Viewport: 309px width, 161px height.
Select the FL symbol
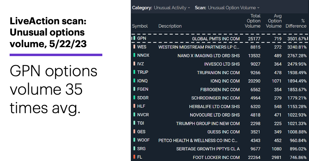(139, 157)
